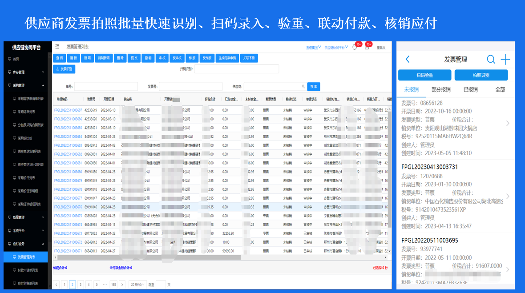Go to next page using the pagination arrow
This screenshot has height=293, width=525.
click(x=121, y=284)
